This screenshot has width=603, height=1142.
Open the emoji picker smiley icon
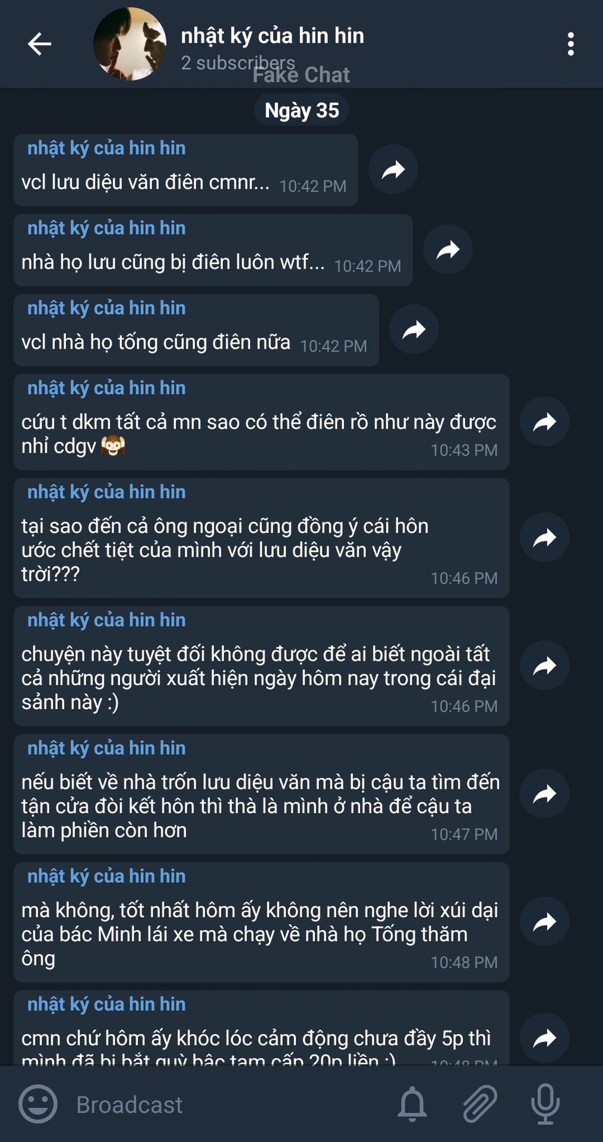coord(38,1104)
